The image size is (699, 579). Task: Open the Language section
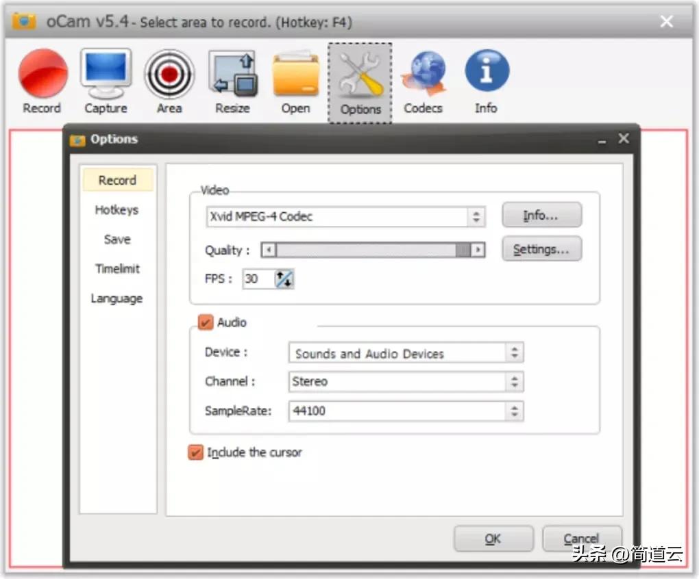click(116, 298)
